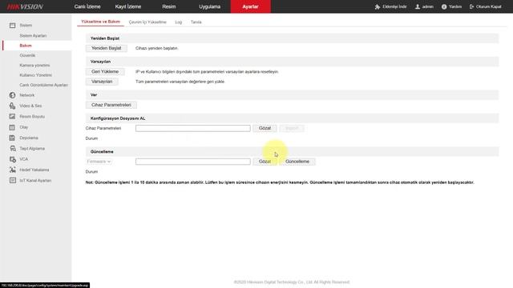Select Kullanıcı Yönetimi in sidebar
Screen dimensions: 513x288
point(35,75)
